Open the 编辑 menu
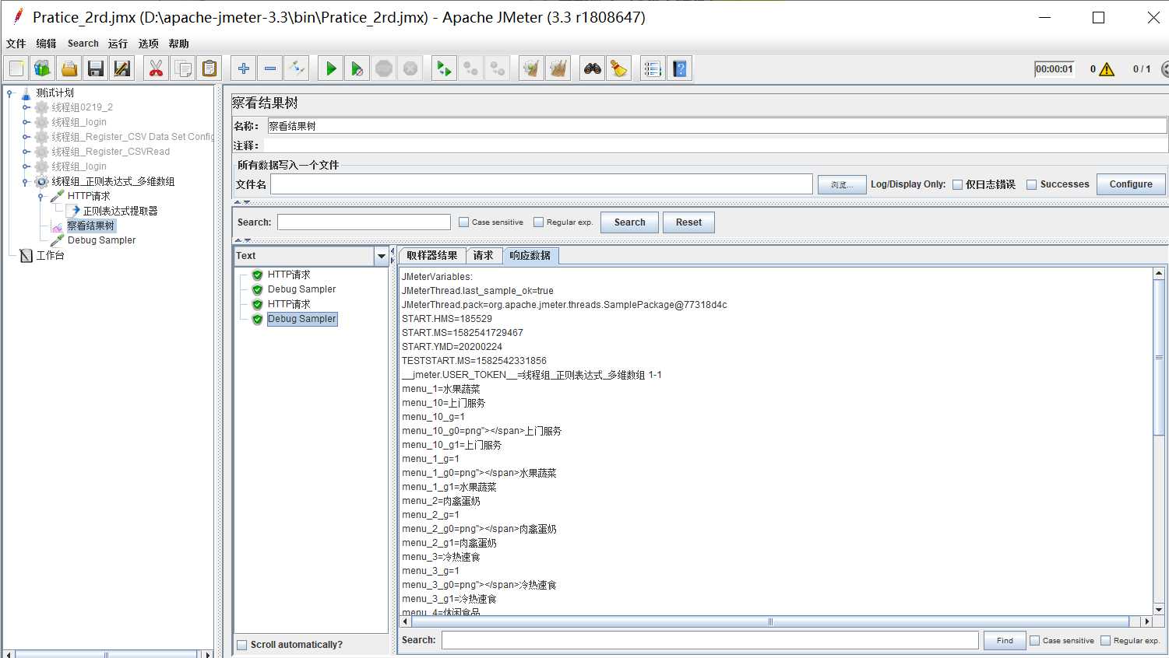 [x=46, y=44]
